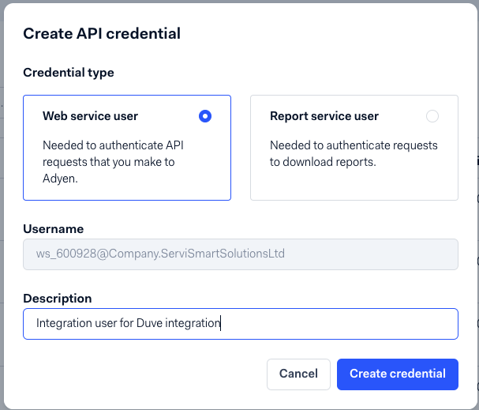Click the Description label
This screenshot has width=479, height=410.
pos(58,299)
